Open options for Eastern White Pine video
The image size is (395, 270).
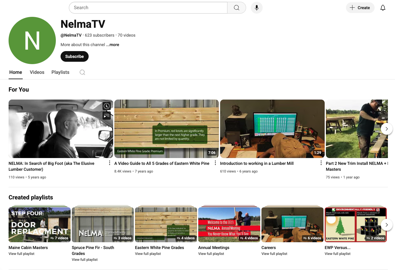[215, 163]
